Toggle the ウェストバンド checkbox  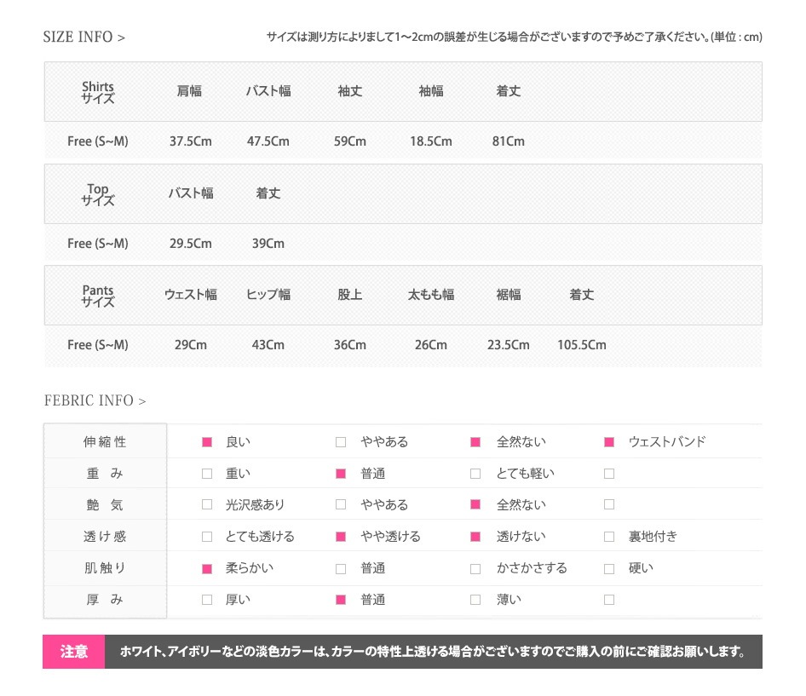609,442
